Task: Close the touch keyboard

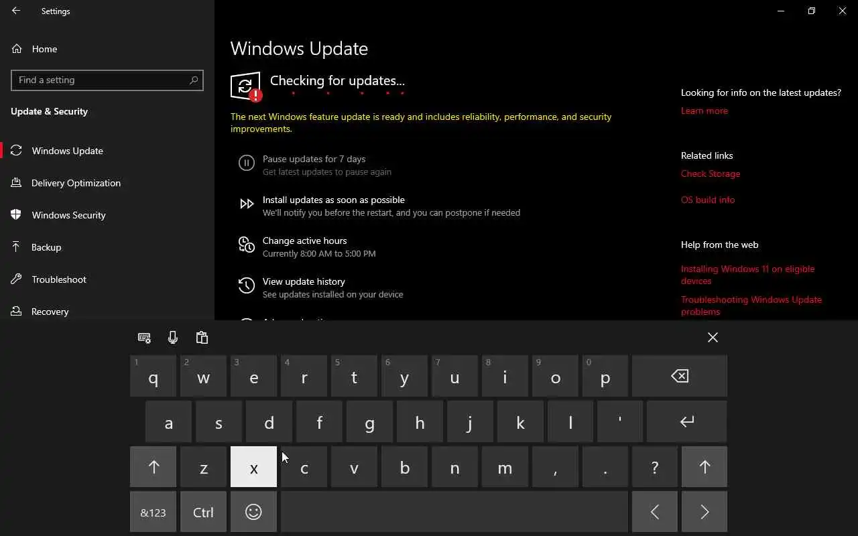Action: [x=713, y=337]
